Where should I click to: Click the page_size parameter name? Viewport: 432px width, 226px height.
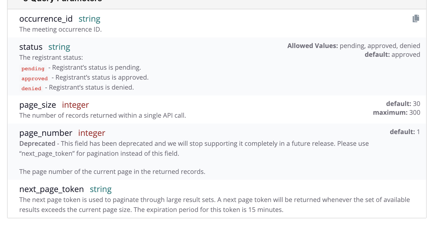point(38,105)
